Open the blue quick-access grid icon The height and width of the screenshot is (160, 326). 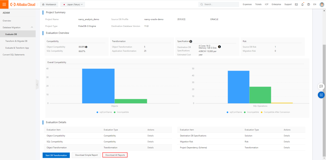pos(321,95)
